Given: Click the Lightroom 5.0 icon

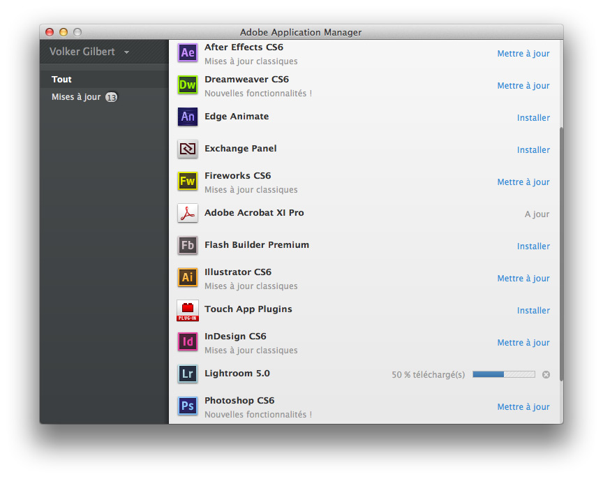Looking at the screenshot, I should pyautogui.click(x=188, y=374).
